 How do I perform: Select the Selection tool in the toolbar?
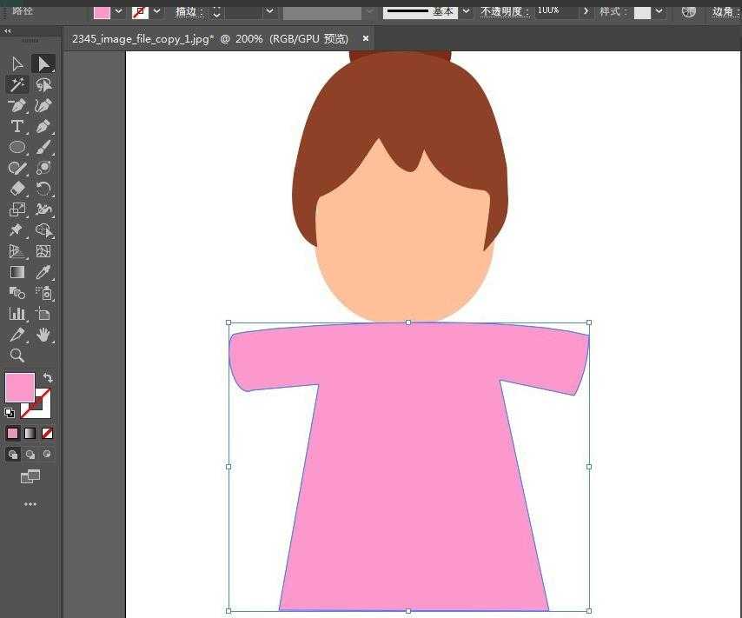coord(43,63)
